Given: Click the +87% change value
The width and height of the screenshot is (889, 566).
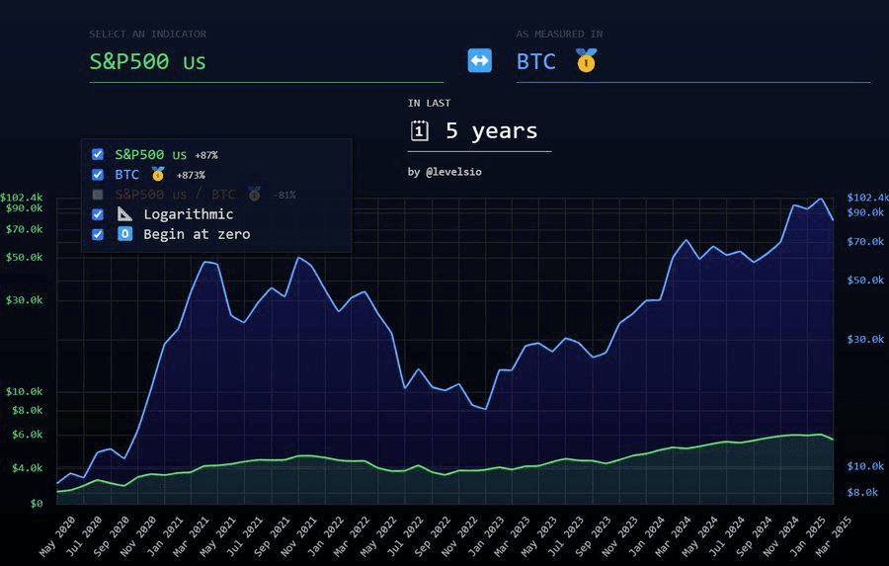Looking at the screenshot, I should pos(206,155).
